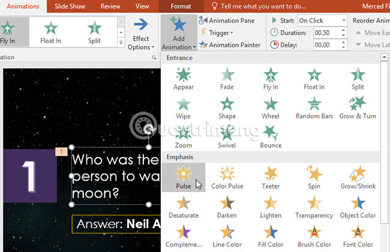Expand the animation gallery More arrow
Screen dimensions: 390x252
click(x=121, y=42)
